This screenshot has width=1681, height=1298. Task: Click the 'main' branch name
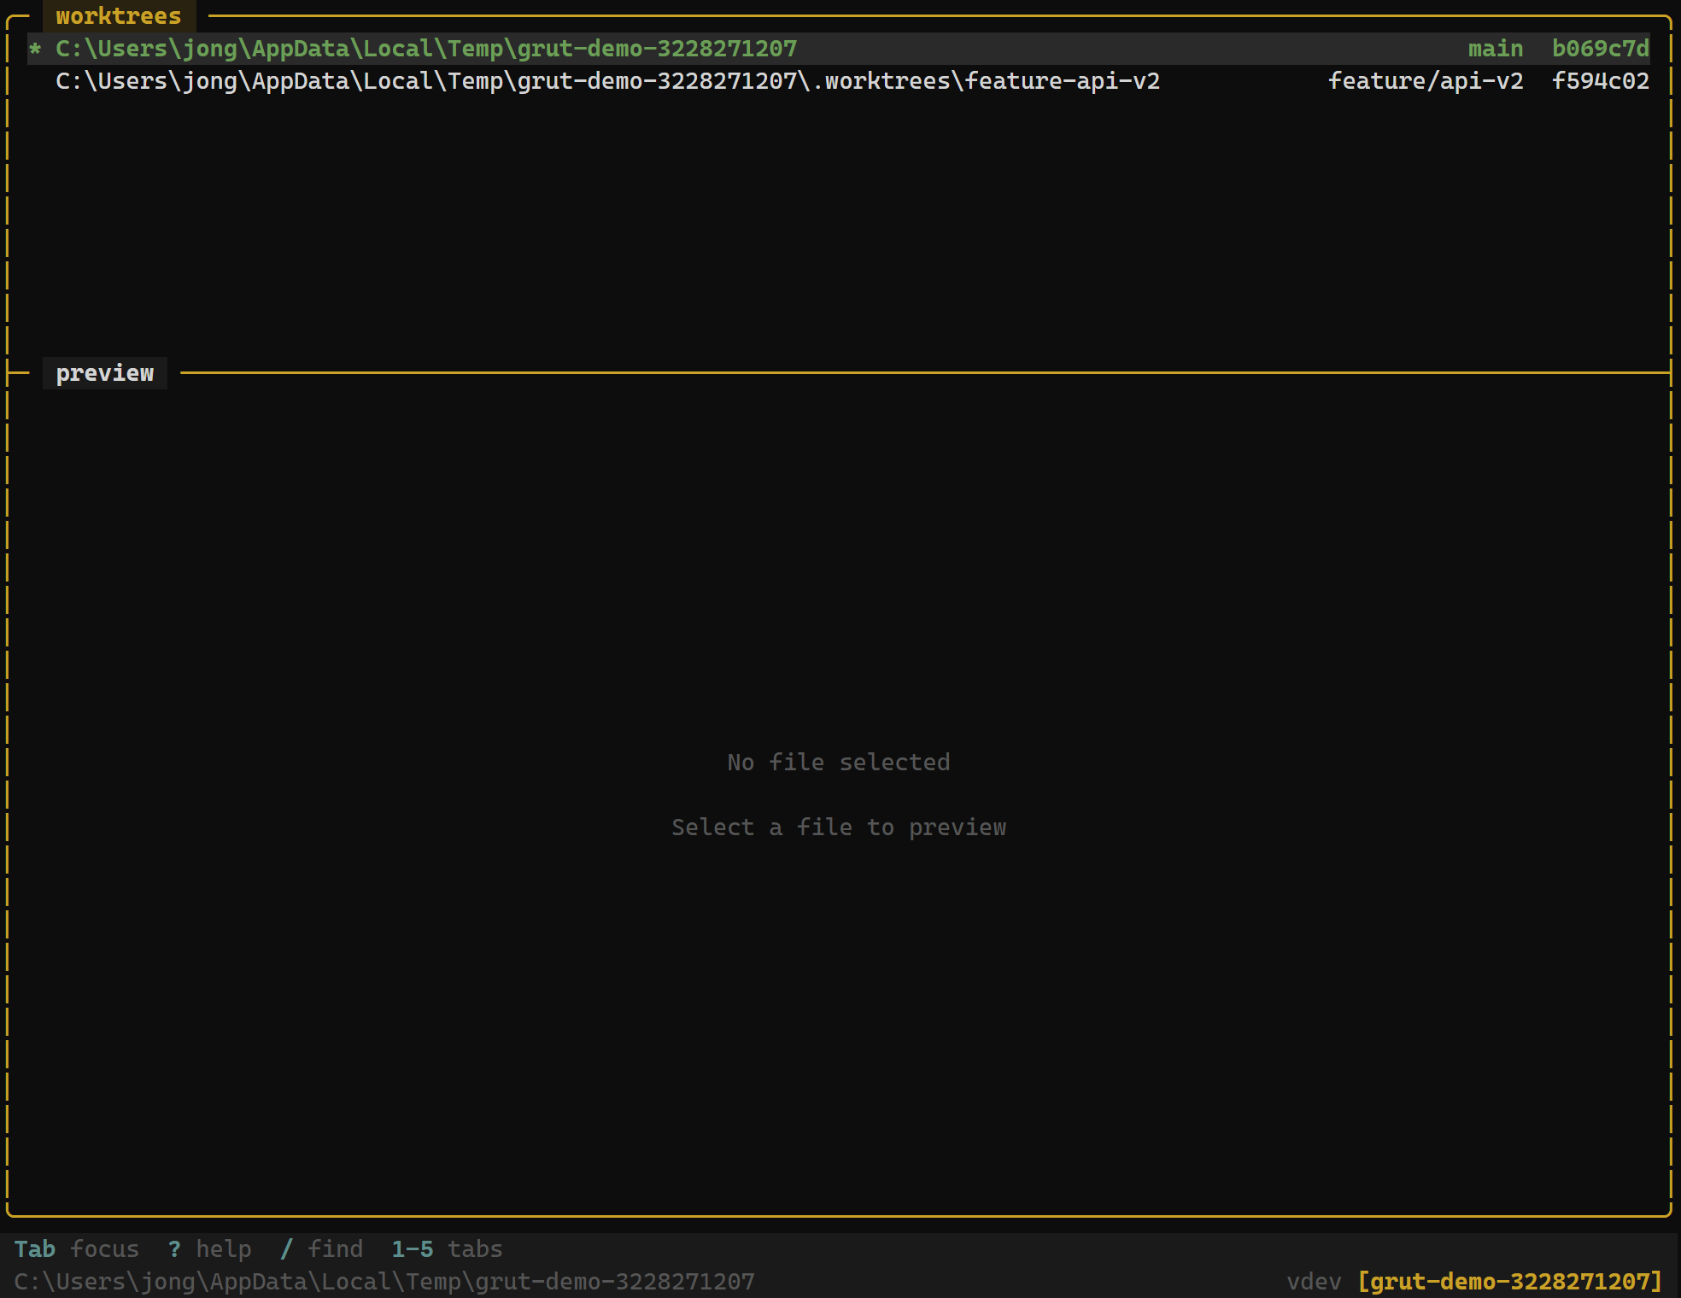coord(1496,49)
